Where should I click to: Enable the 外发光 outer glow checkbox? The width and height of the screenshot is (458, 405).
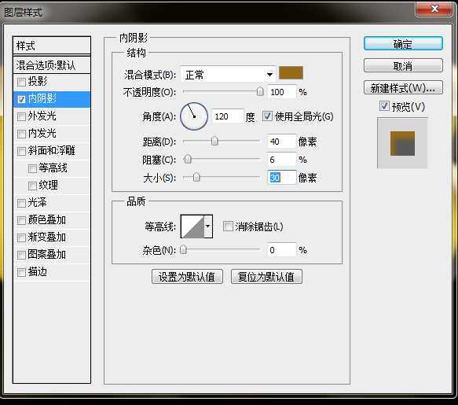[21, 116]
